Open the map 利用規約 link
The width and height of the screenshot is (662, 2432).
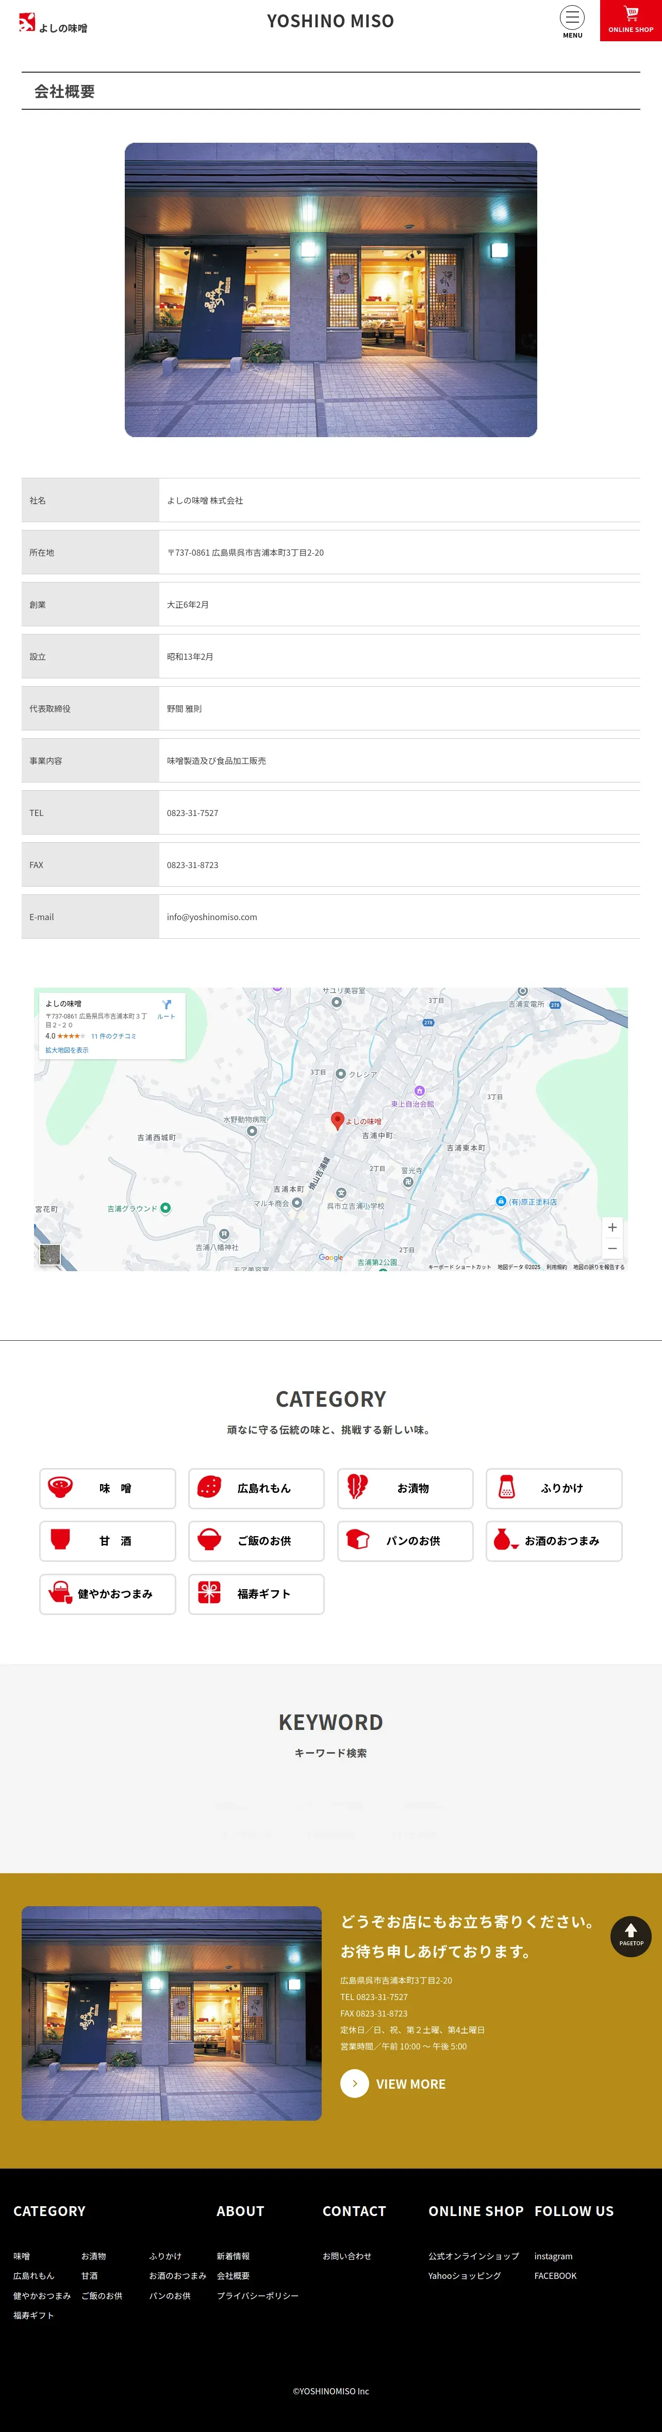[556, 1267]
